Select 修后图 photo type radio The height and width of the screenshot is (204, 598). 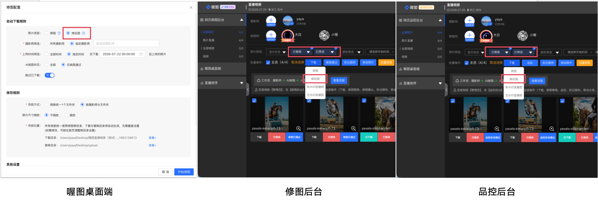tap(68, 33)
